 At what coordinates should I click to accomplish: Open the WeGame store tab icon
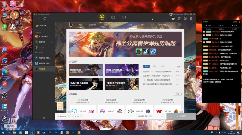[x=113, y=17]
